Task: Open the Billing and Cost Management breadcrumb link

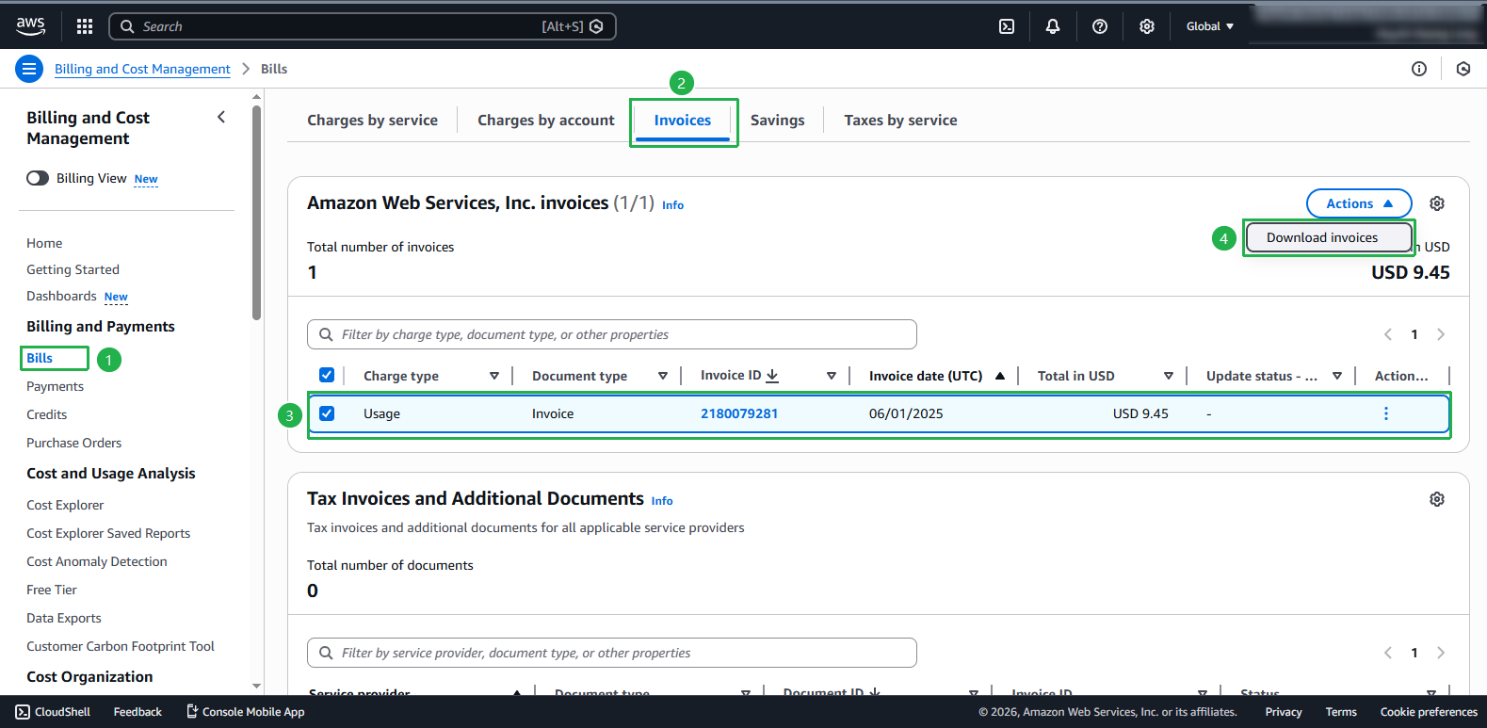Action: (142, 69)
